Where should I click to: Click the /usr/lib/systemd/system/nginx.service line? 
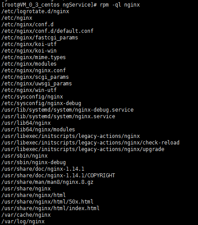(58, 116)
